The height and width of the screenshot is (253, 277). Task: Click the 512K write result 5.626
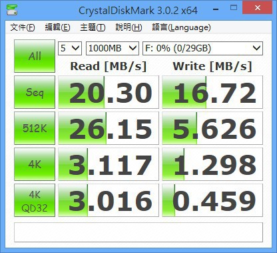[x=212, y=128]
